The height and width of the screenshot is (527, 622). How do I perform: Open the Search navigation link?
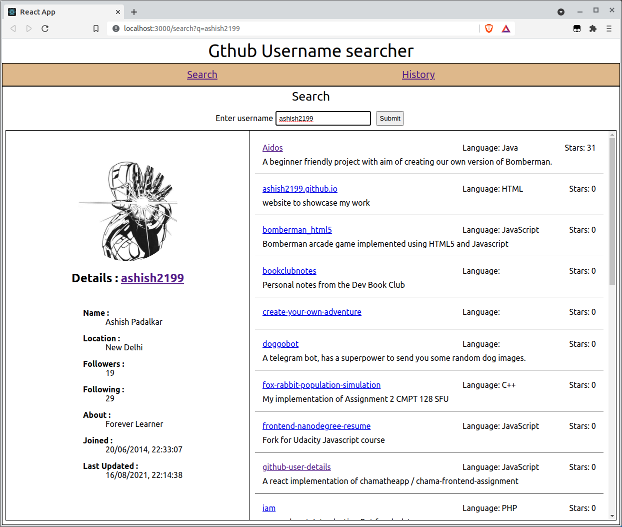202,75
